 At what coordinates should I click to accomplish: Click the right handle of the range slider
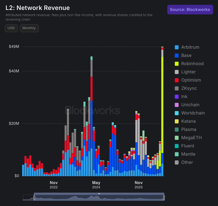tap(164, 198)
